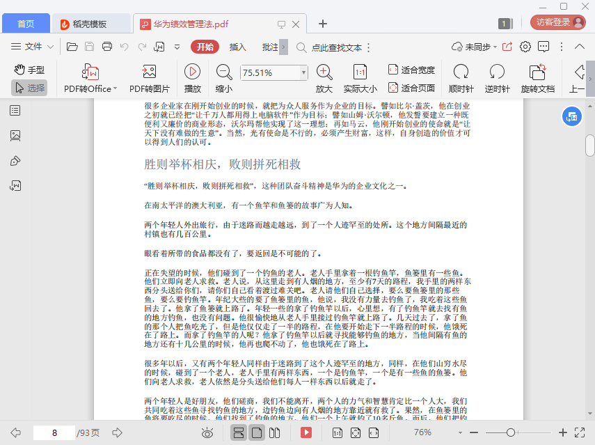Open the 76% zoom level dropdown
This screenshot has height=445, width=595.
[460, 432]
